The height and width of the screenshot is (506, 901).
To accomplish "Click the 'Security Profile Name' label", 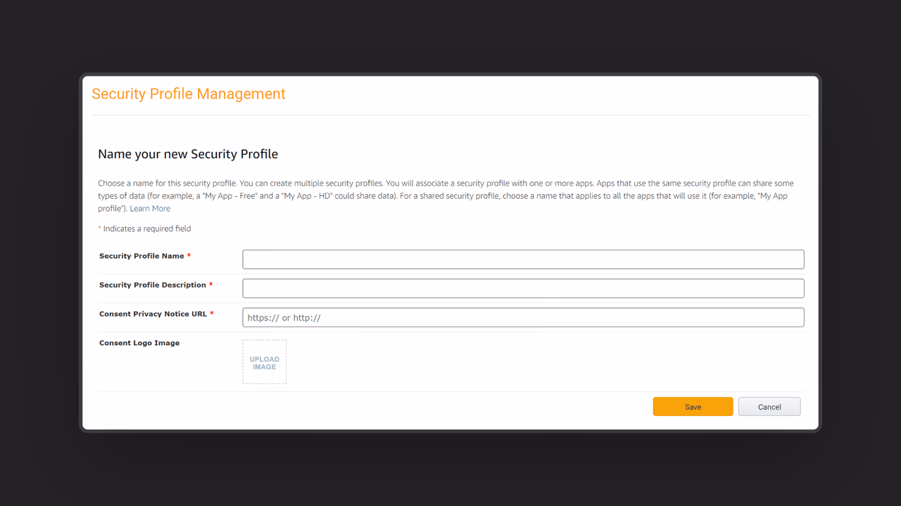I will click(x=141, y=257).
